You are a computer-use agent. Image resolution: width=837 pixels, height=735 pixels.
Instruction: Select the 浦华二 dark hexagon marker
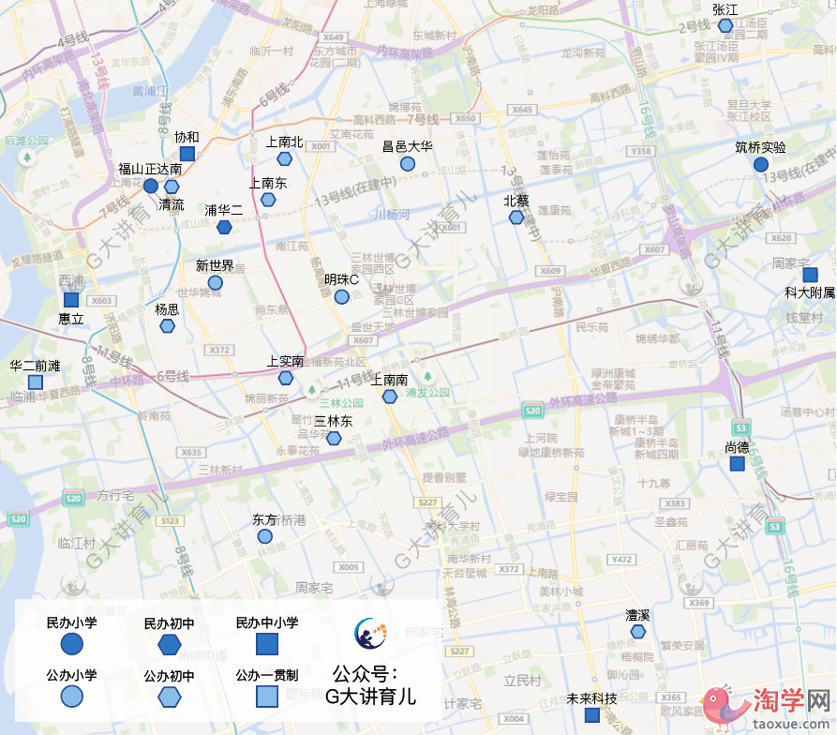pos(224,227)
